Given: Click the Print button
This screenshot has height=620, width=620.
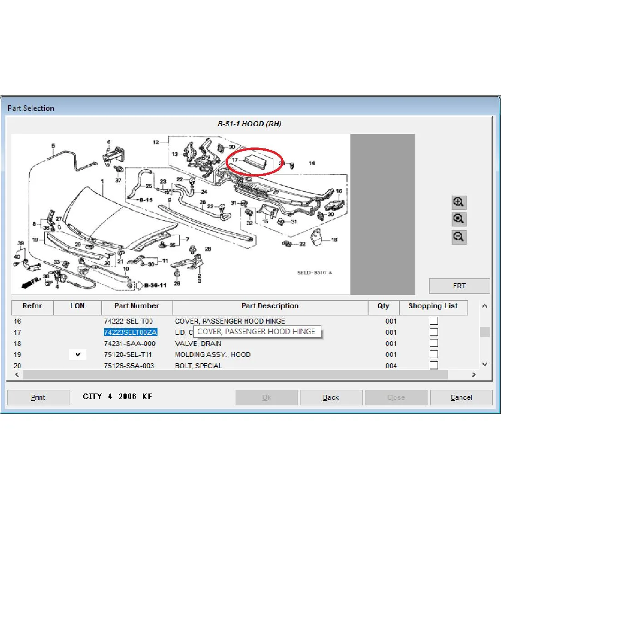Looking at the screenshot, I should point(38,398).
